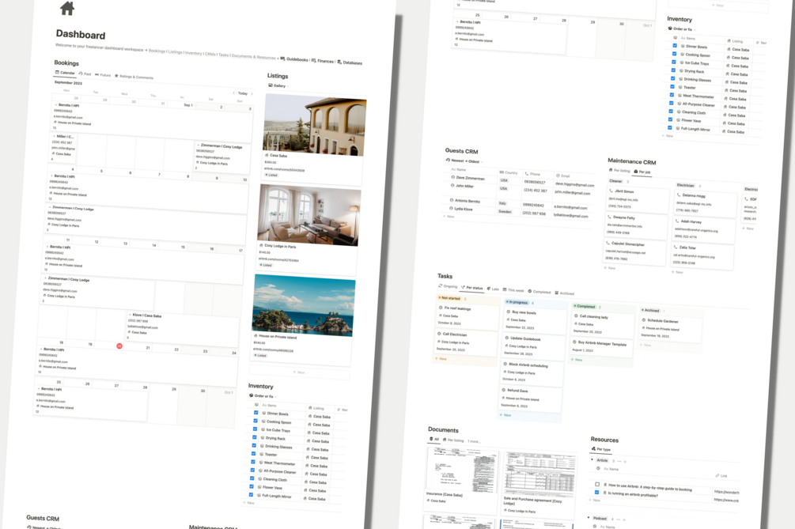
Task: Uncheck Meat Thermometer checkbox in right page Inventory
Action: tap(672, 95)
